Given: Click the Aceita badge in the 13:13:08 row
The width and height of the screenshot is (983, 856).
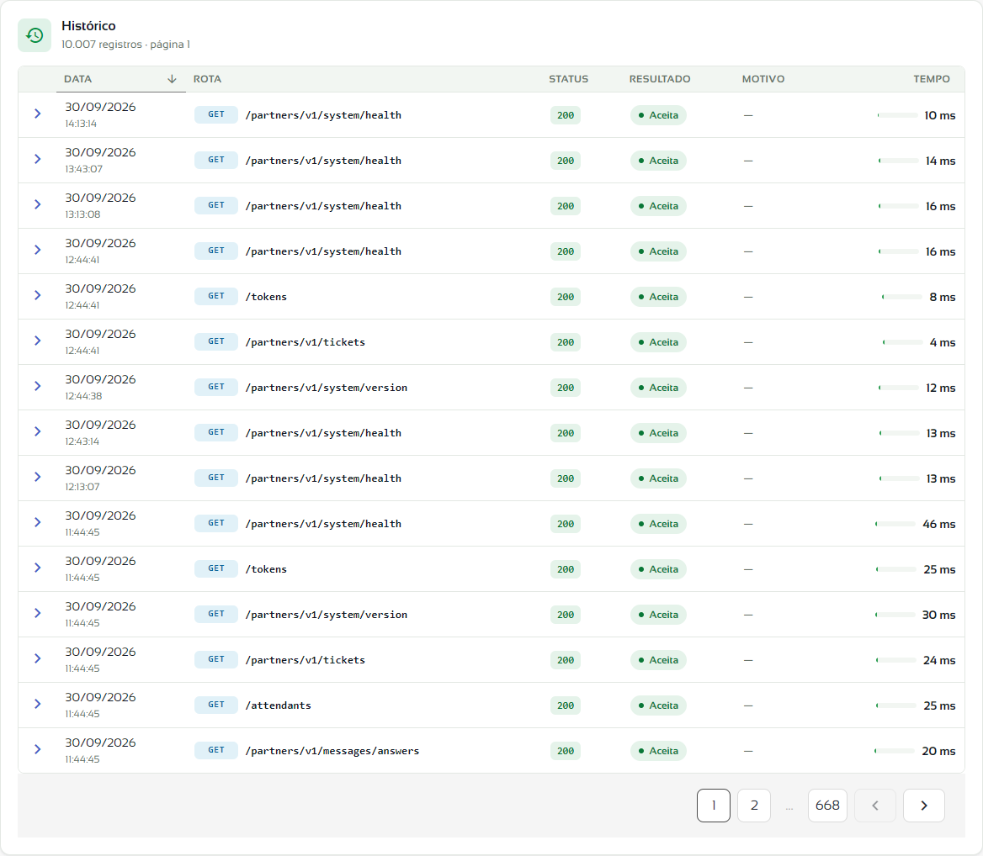Looking at the screenshot, I should (658, 206).
